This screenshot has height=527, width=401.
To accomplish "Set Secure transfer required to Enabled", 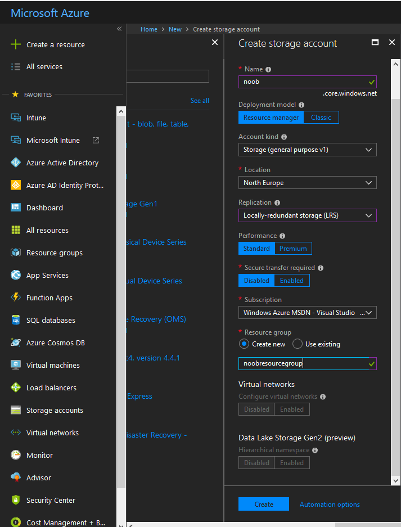I will [292, 280].
